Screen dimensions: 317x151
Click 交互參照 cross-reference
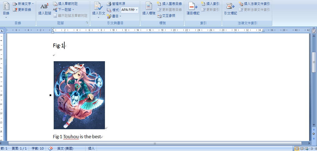click(166, 16)
